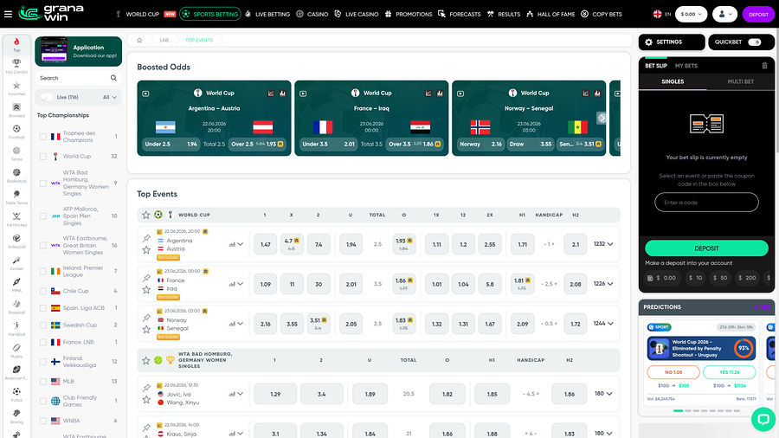Open the Application download banner
The image size is (779, 438).
(79, 51)
